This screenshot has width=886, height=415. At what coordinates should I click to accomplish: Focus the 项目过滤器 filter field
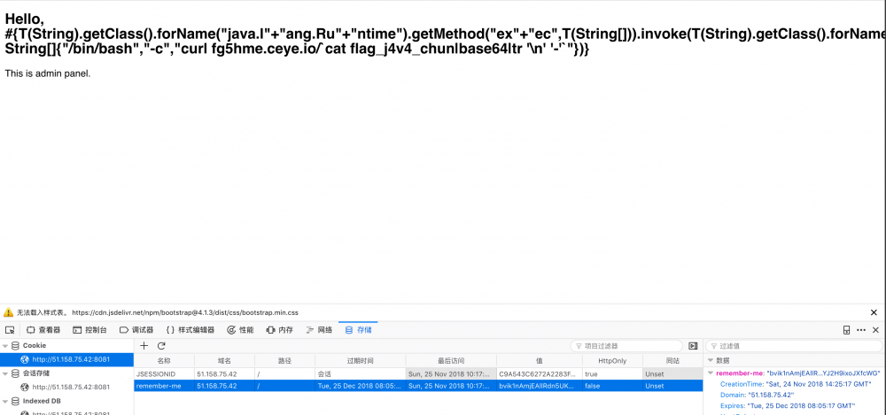(x=626, y=346)
